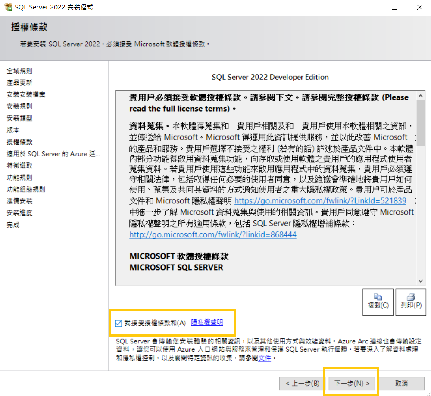Viewport: 431px width, 396px height.
Task: Minimize the installer window
Action: (369, 7)
